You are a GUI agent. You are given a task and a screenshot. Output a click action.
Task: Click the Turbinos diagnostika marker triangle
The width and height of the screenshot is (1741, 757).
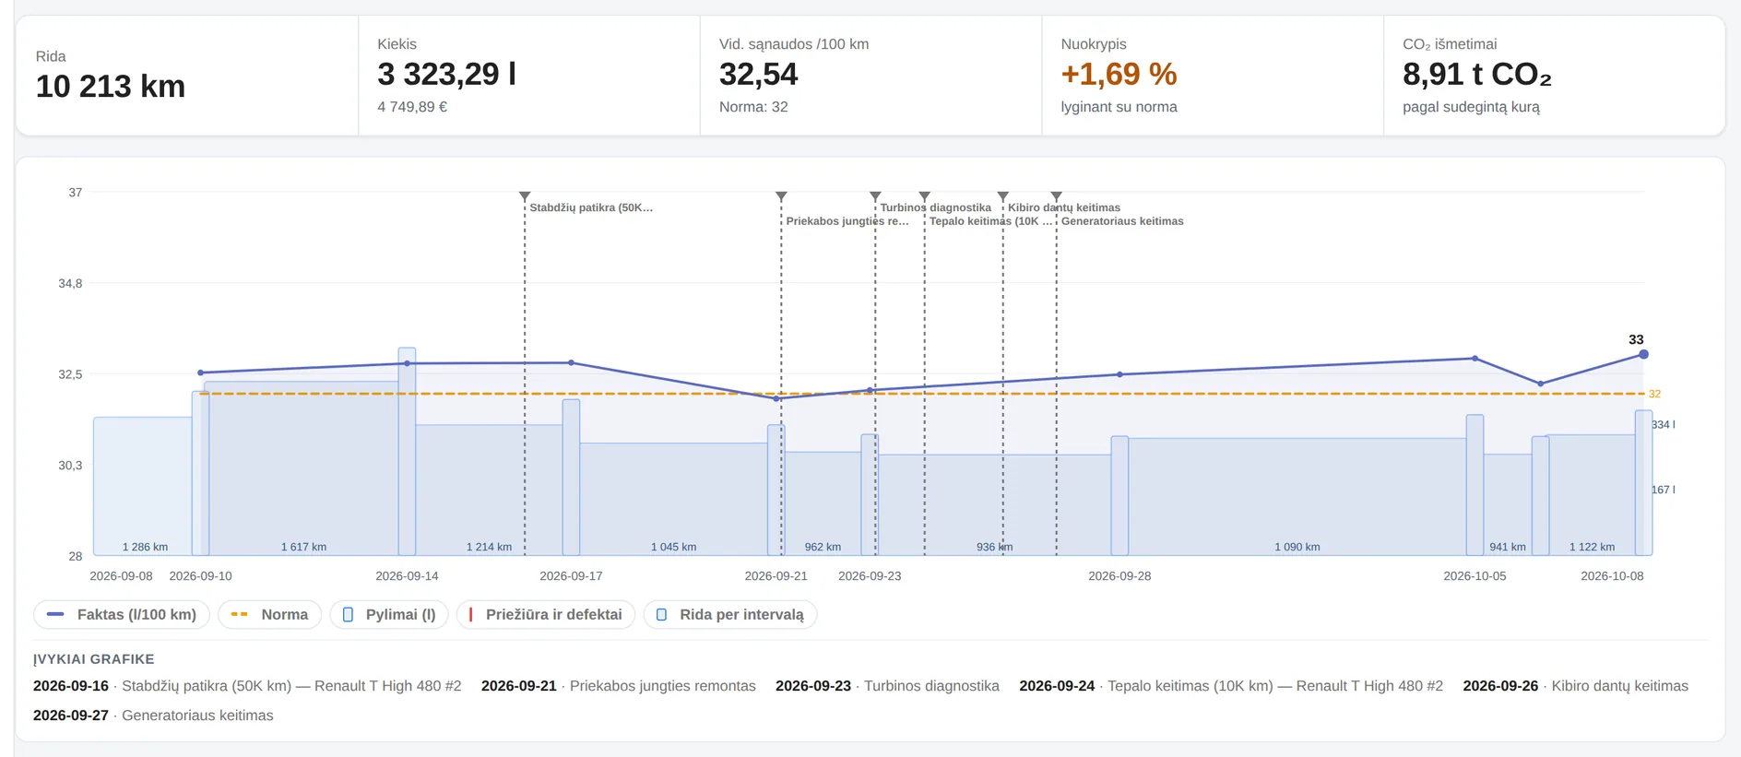[875, 196]
